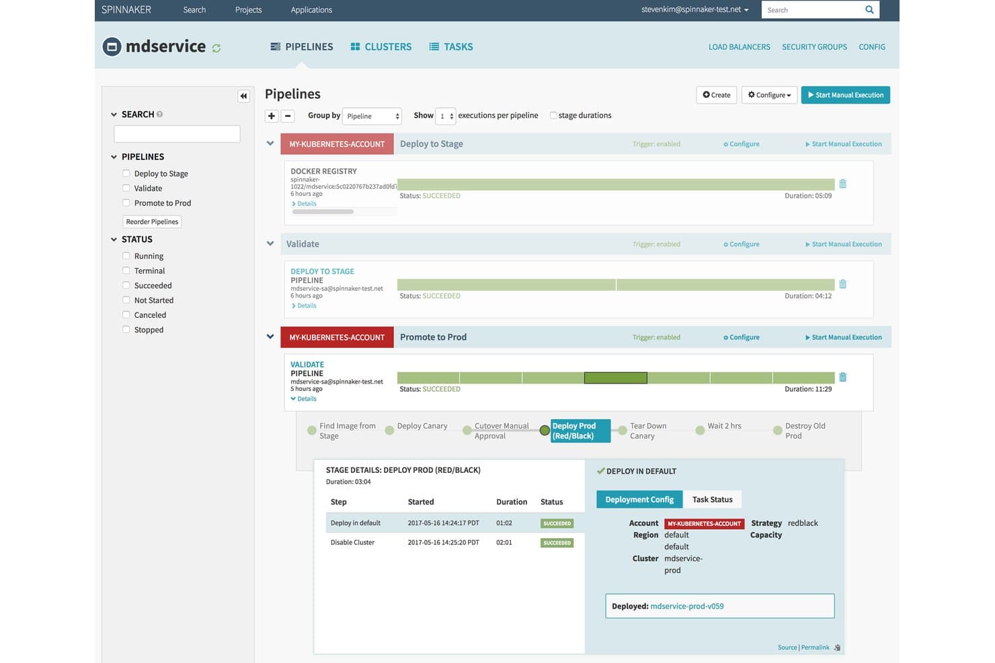Collapse the Promote to Prod pipeline group

(270, 337)
